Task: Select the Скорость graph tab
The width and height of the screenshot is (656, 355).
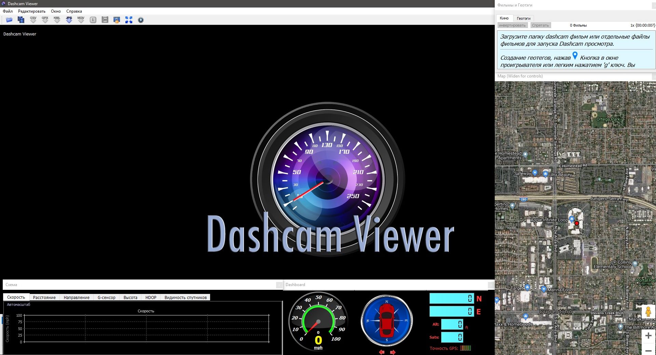Action: pos(16,297)
